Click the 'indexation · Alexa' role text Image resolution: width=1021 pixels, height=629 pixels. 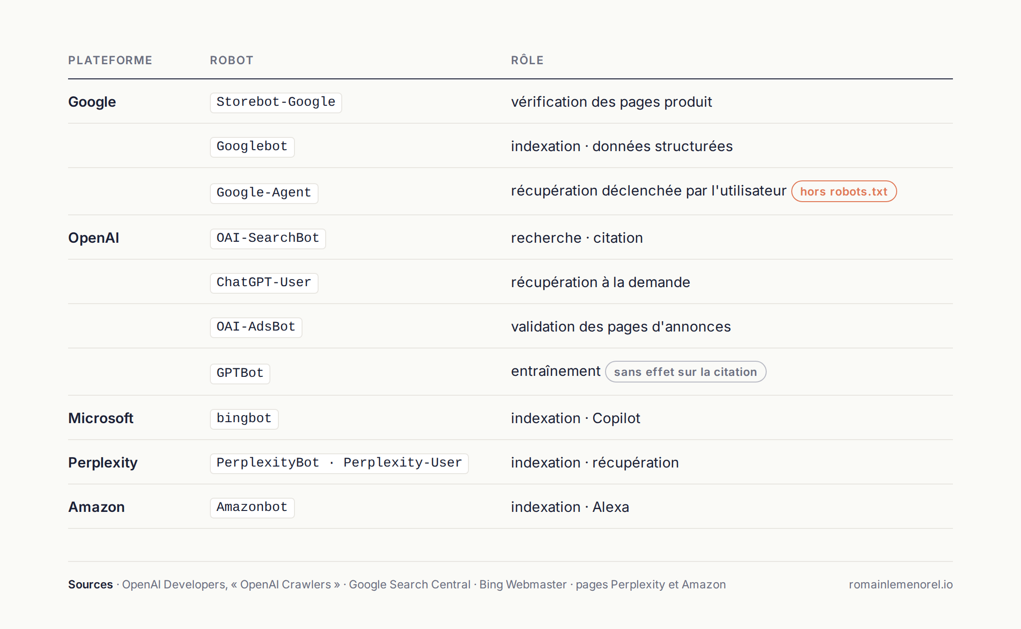[570, 507]
